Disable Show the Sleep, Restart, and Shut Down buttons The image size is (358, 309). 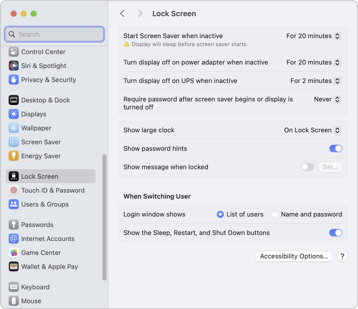point(336,233)
